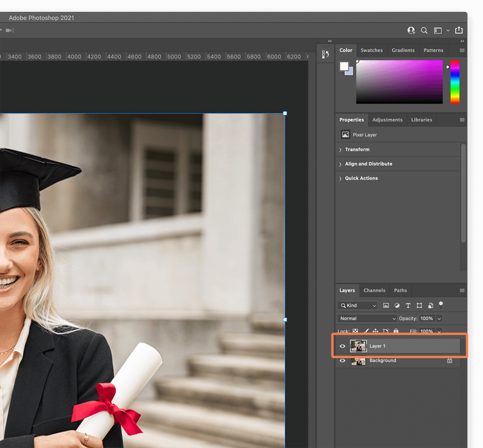Screen dimensions: 483x448
Task: Lock transparent pixels icon
Action: (355, 331)
